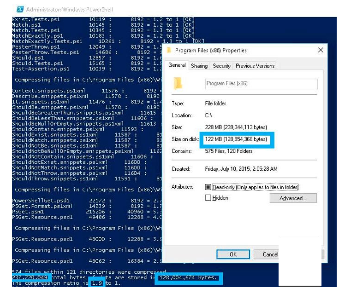Enable the Hidden attribute checkbox
Screen dimensions: 339x288
208,198
